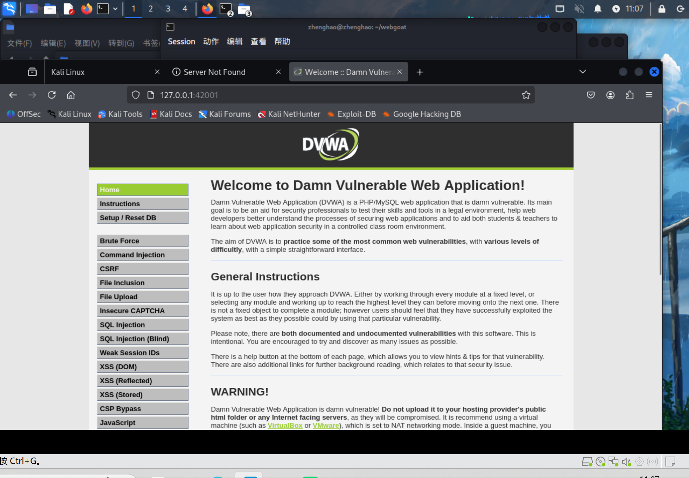
Task: Open the Session menu in terminal
Action: 181,41
